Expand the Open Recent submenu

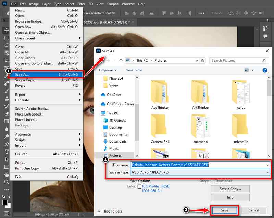coord(46,38)
